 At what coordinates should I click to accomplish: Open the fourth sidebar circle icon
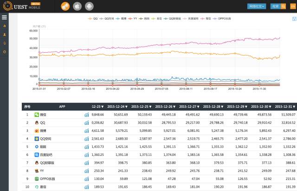(5, 52)
